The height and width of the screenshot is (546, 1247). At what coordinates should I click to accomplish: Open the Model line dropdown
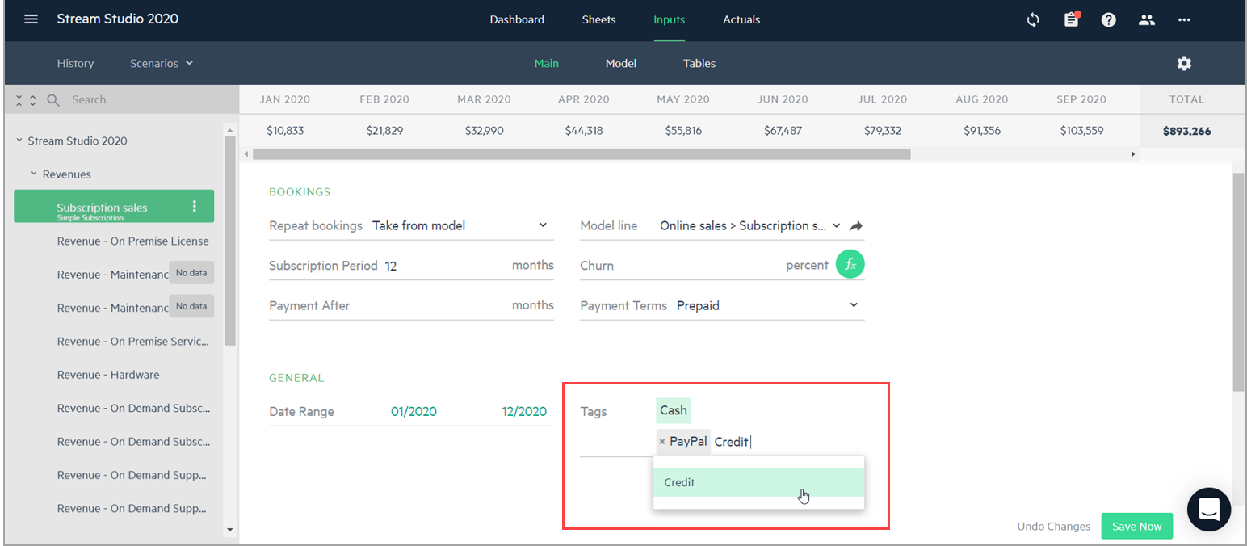click(x=750, y=225)
